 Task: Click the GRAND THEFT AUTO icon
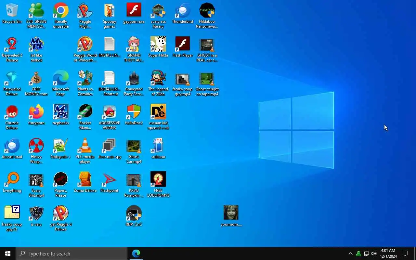[x=134, y=45]
